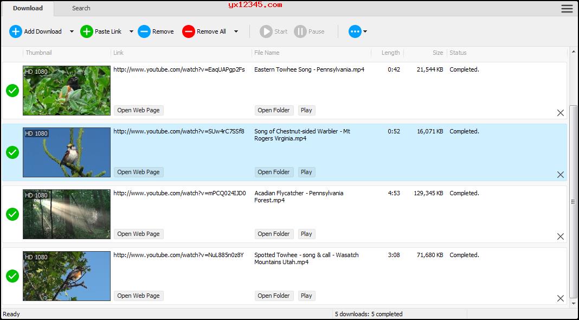Click green checkmark of Eastern Towhee Song row
Image resolution: width=579 pixels, height=320 pixels.
click(x=12, y=91)
